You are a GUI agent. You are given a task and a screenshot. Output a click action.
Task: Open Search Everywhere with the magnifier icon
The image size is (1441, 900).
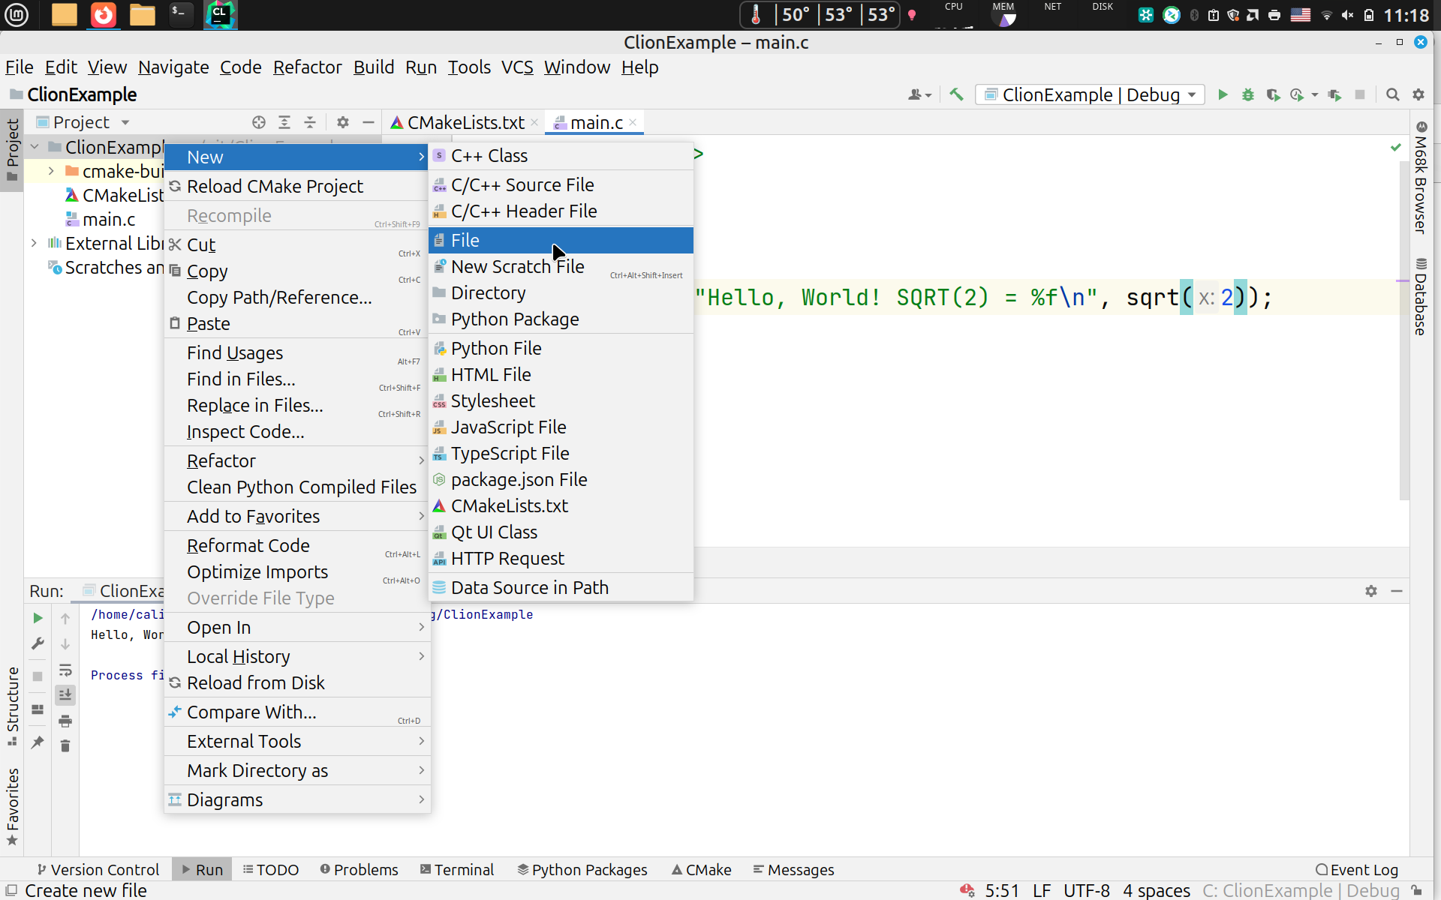point(1392,94)
